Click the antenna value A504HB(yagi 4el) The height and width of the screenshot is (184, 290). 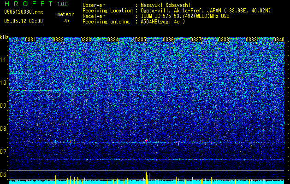click(163, 22)
